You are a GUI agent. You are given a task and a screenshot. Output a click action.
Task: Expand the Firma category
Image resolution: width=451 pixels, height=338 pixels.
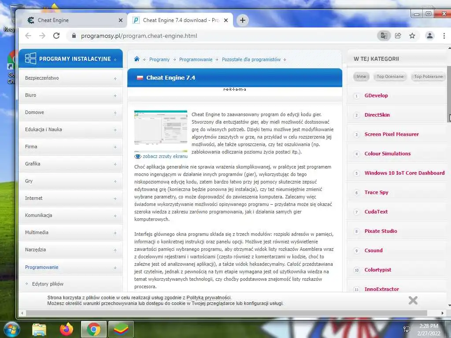[71, 147]
